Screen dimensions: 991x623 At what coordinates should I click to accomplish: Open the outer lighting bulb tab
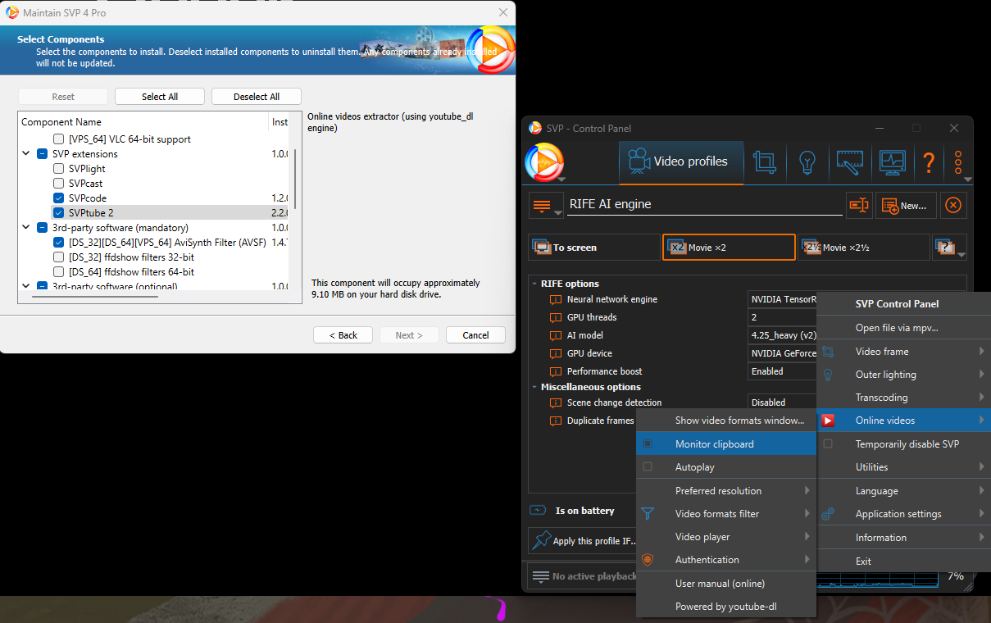pos(807,161)
